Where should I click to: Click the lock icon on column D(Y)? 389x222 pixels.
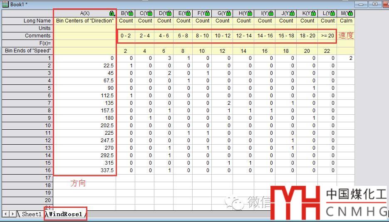click(x=169, y=13)
